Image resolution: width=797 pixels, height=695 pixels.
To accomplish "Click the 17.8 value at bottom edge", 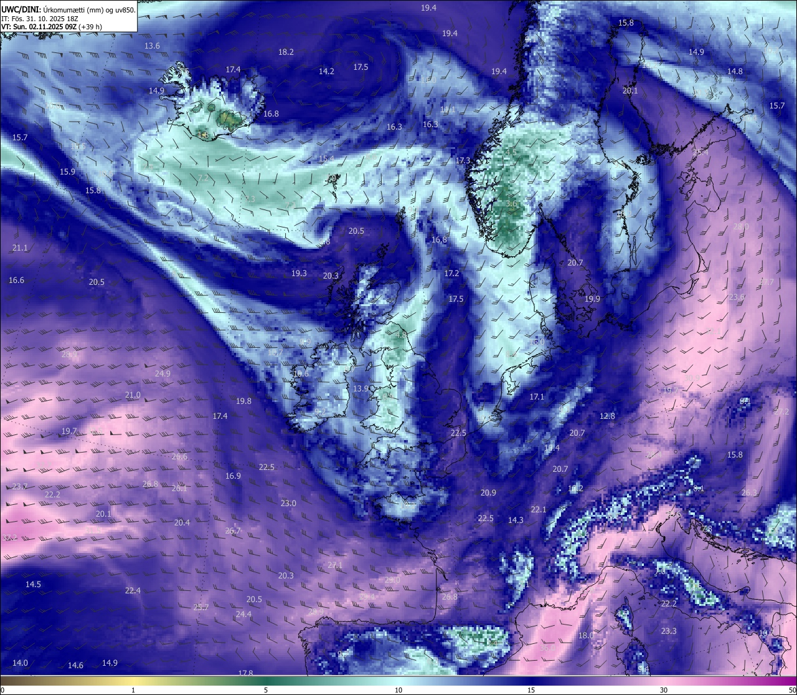I will point(245,673).
